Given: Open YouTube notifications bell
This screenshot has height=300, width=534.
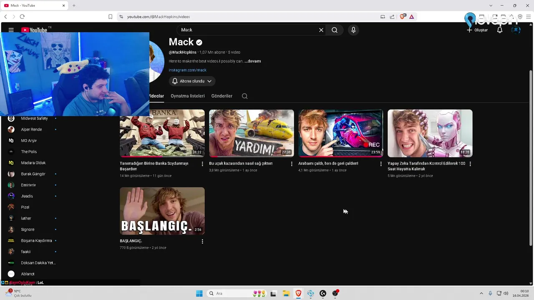Looking at the screenshot, I should tap(500, 30).
